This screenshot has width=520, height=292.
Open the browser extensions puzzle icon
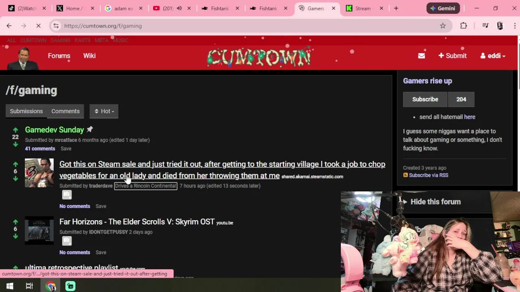click(464, 26)
